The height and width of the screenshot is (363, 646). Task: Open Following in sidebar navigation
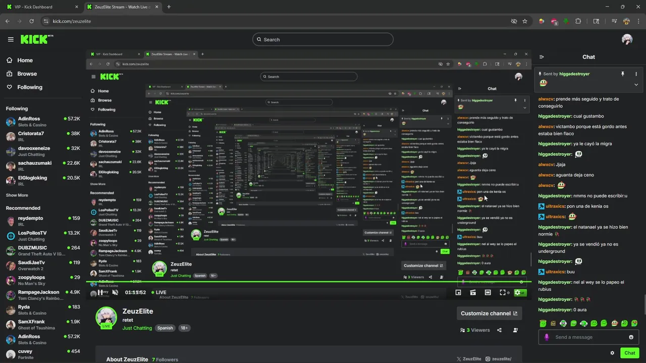[24, 87]
